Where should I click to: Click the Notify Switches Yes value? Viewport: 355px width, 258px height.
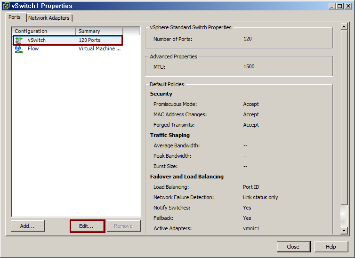247,208
